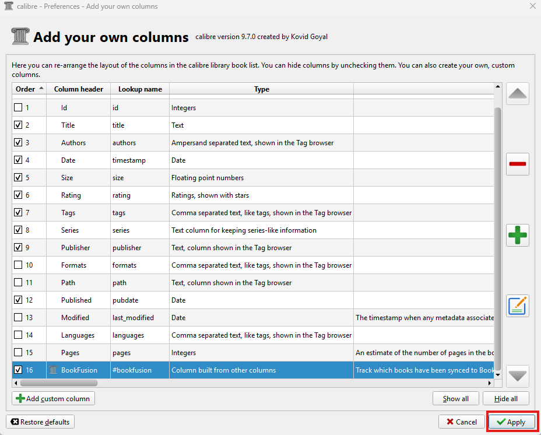This screenshot has width=541, height=435.
Task: Select the 'pubdate' lookup name cell
Action: coord(140,300)
